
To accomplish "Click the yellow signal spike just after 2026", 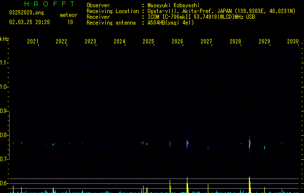I will (x=188, y=185).
